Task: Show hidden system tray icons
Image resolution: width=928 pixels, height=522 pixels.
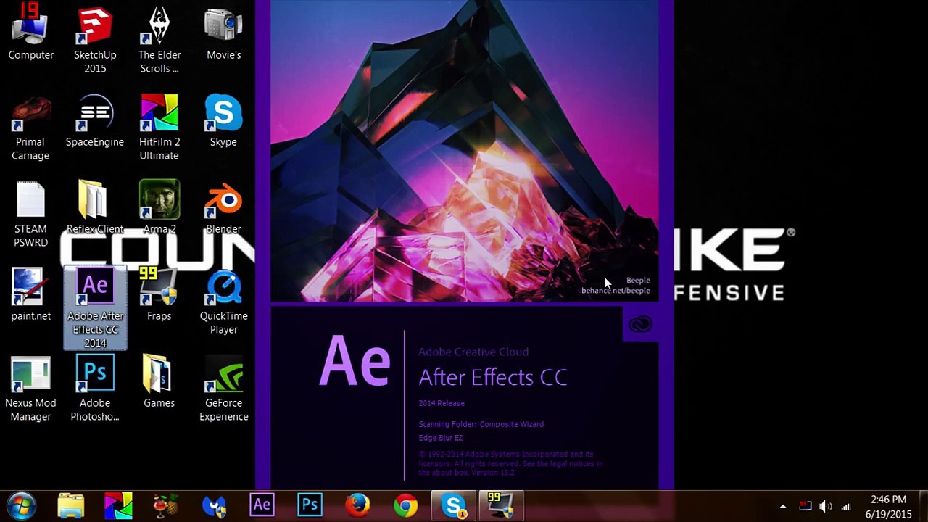Action: (x=783, y=506)
